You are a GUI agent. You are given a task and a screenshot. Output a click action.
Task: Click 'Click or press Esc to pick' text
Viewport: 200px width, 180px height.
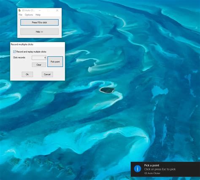coord(160,169)
